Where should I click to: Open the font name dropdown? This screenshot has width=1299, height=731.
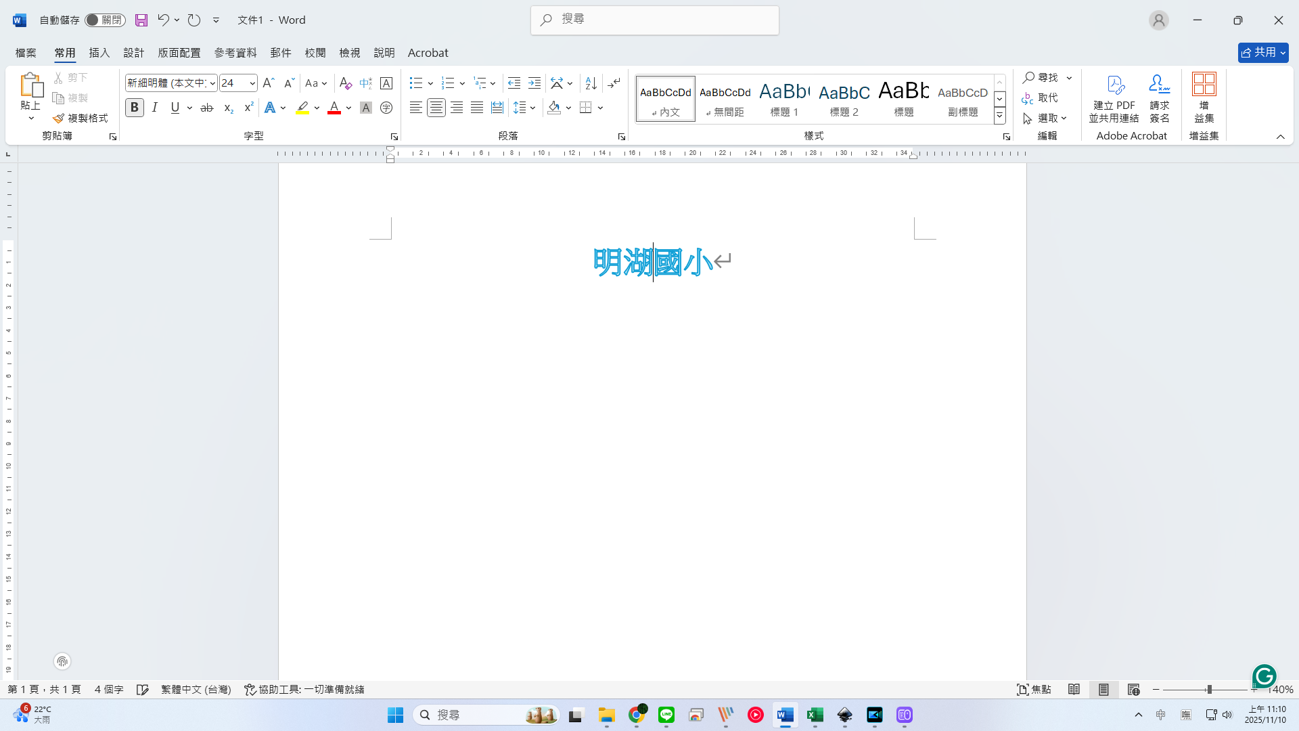212,83
